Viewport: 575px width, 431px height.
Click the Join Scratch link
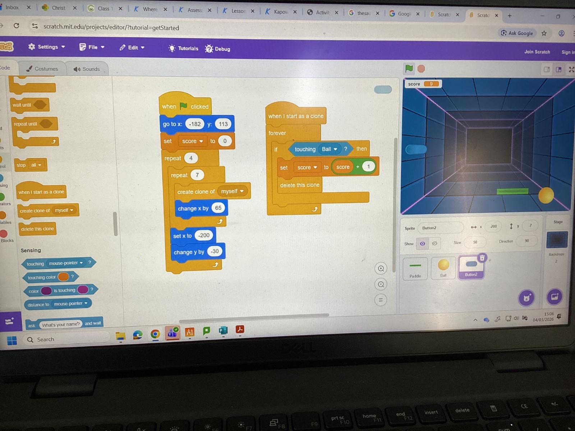pos(537,52)
